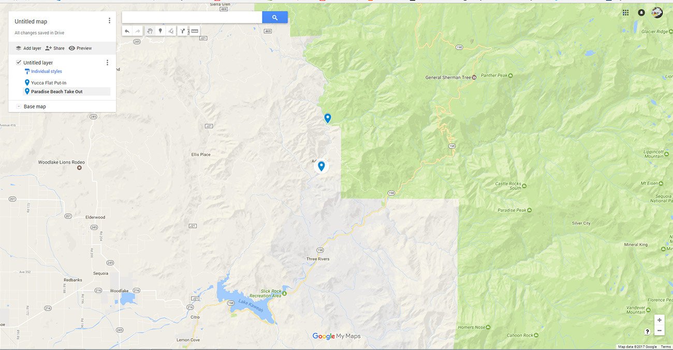Open the Google apps grid icon
The width and height of the screenshot is (673, 350).
(626, 12)
